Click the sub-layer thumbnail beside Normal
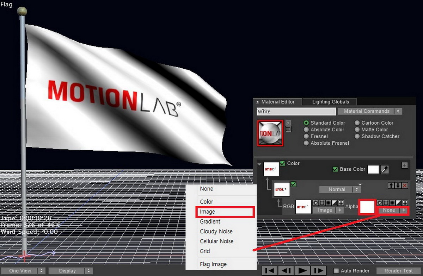423x276 pixels. pyautogui.click(x=282, y=189)
